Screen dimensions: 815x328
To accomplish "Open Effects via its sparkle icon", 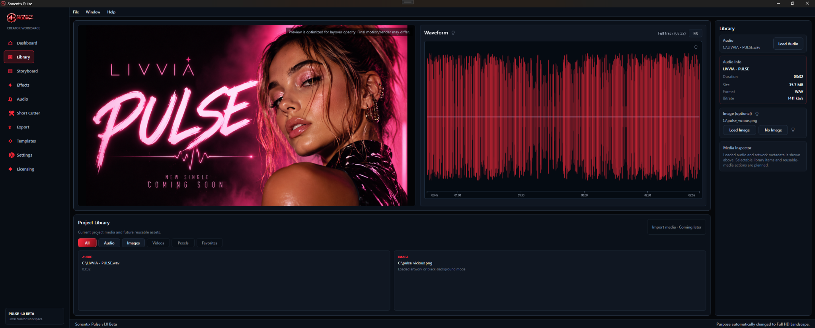I will (x=10, y=85).
